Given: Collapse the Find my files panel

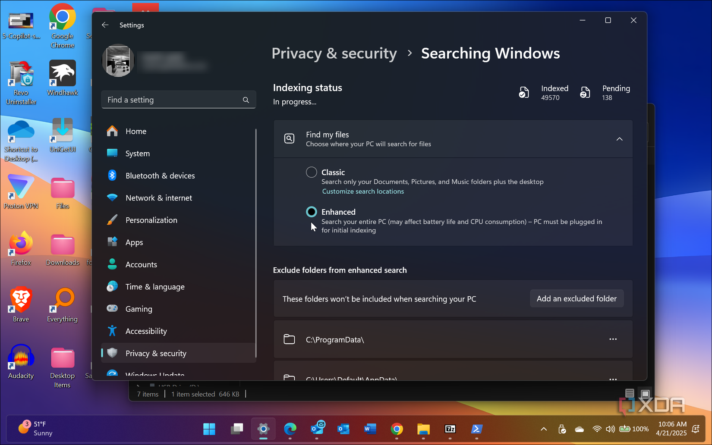Looking at the screenshot, I should tap(619, 139).
